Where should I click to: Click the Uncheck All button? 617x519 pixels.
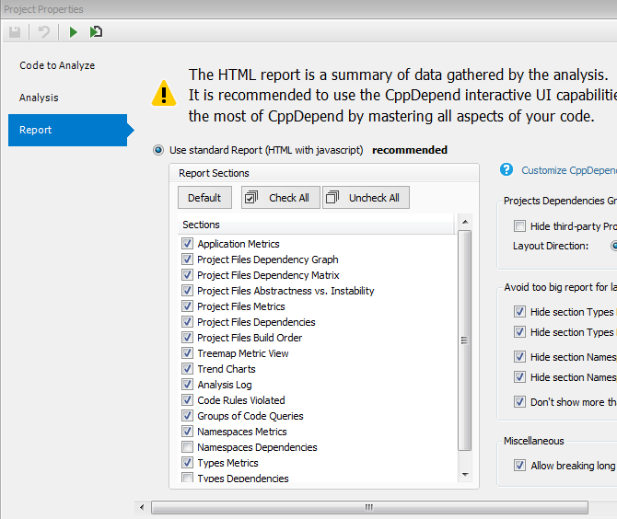click(366, 197)
